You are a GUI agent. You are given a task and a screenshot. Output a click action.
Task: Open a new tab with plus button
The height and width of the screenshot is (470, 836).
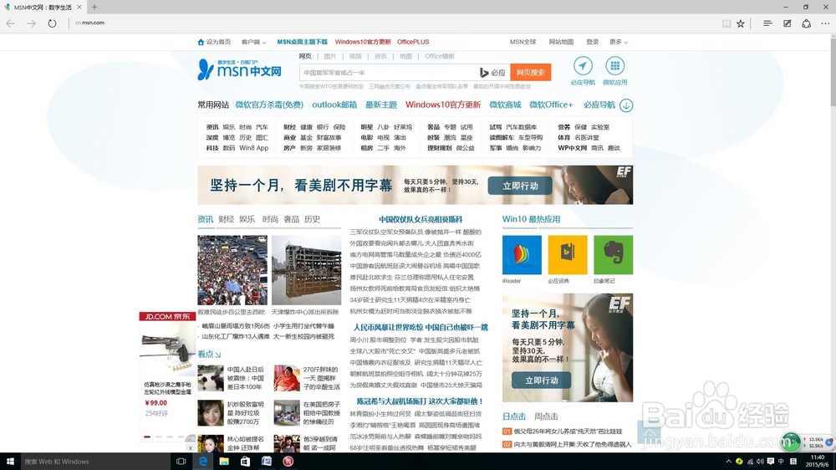coord(94,7)
